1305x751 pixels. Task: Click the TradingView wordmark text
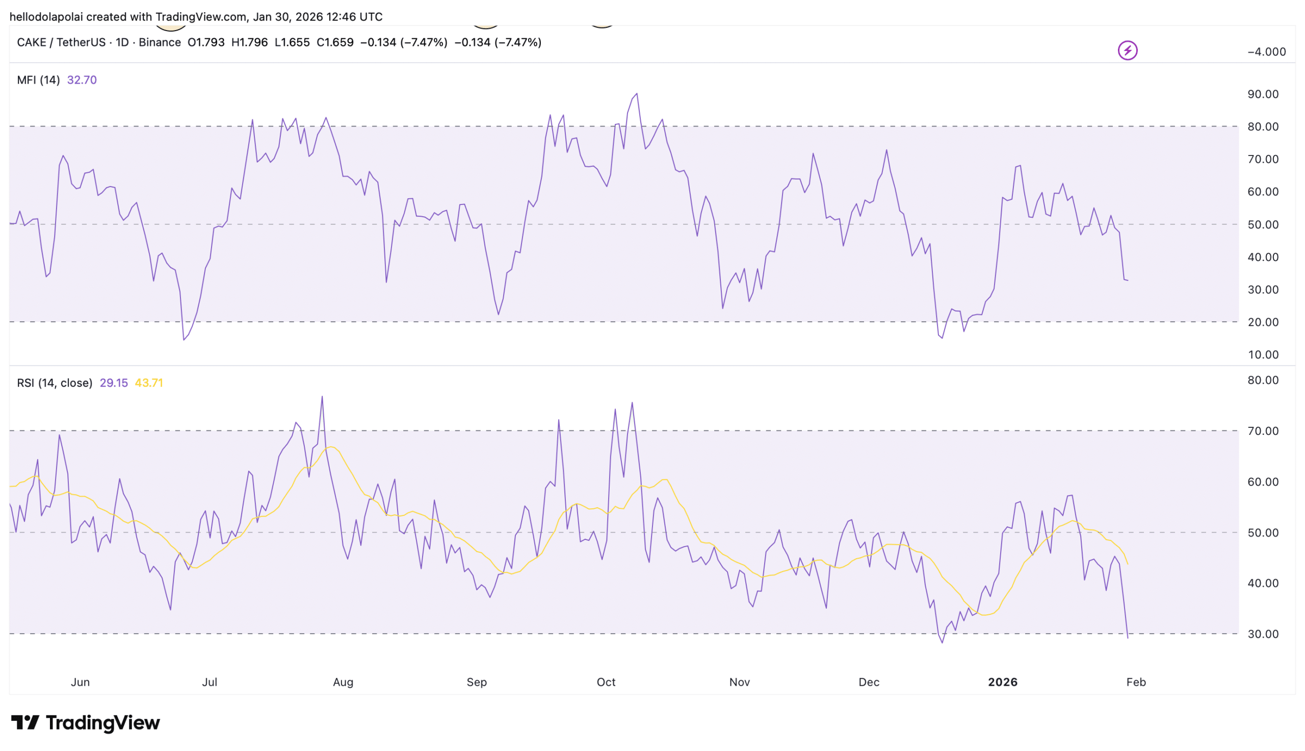(x=103, y=722)
